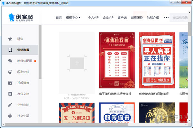This screenshot has width=193, height=128.
Task: Select the 精选 star icon
Action: pos(10,39)
